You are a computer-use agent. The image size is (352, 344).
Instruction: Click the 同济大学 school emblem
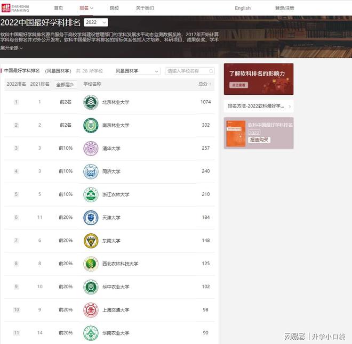pos(91,171)
